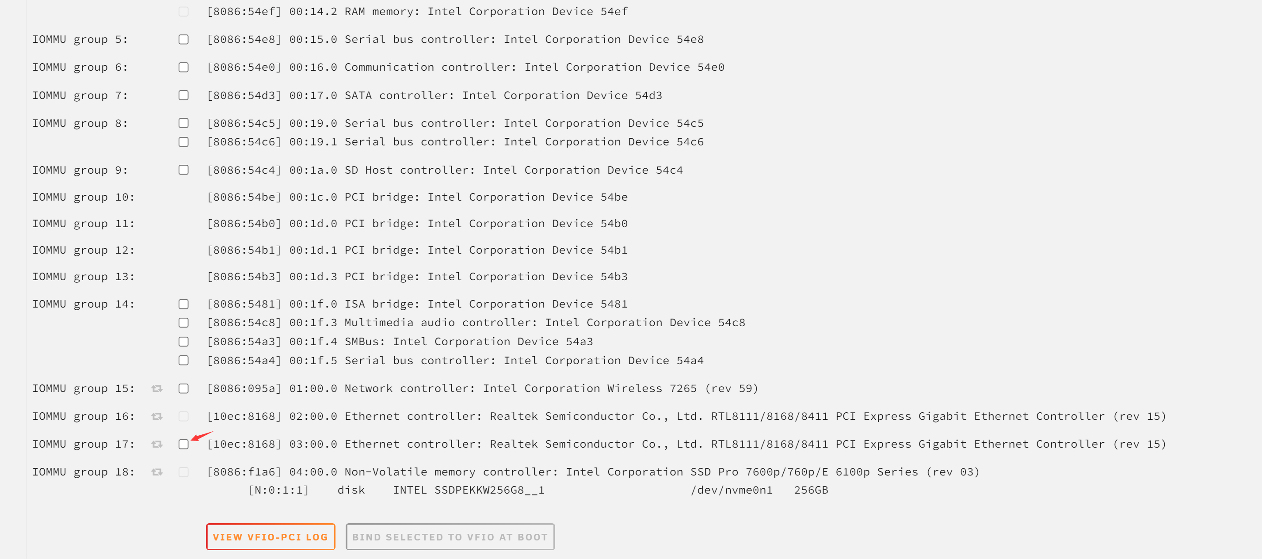Open the View VFIO-PCI Log button
Image resolution: width=1262 pixels, height=559 pixels.
pyautogui.click(x=271, y=537)
